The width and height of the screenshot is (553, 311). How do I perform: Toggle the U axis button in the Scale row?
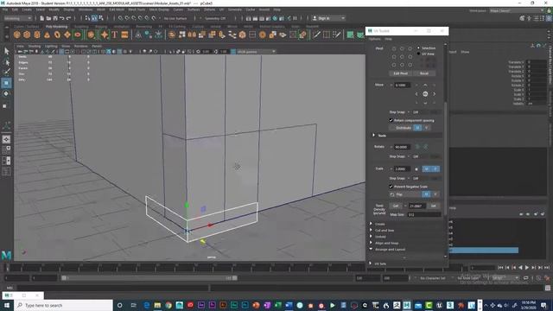point(426,169)
